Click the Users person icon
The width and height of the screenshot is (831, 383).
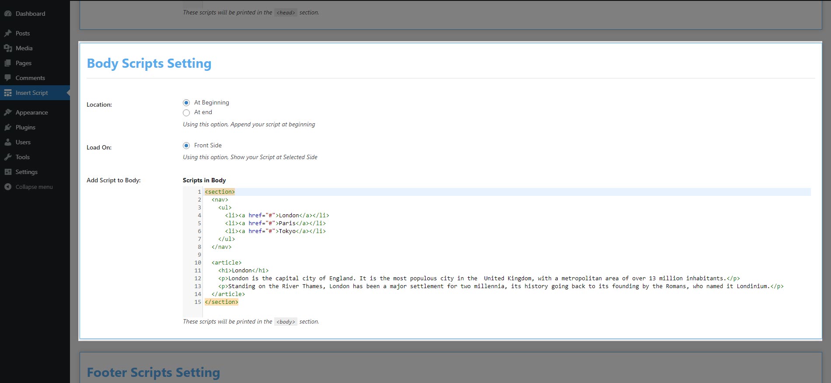pos(8,142)
